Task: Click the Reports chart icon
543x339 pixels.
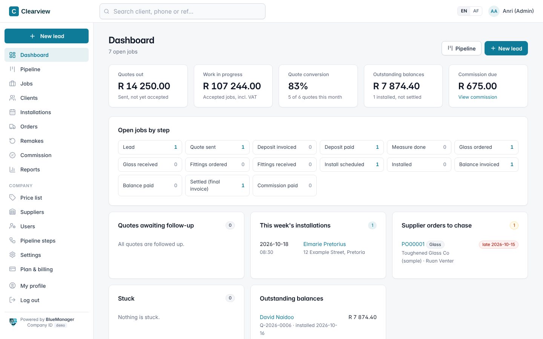Action: click(x=12, y=169)
